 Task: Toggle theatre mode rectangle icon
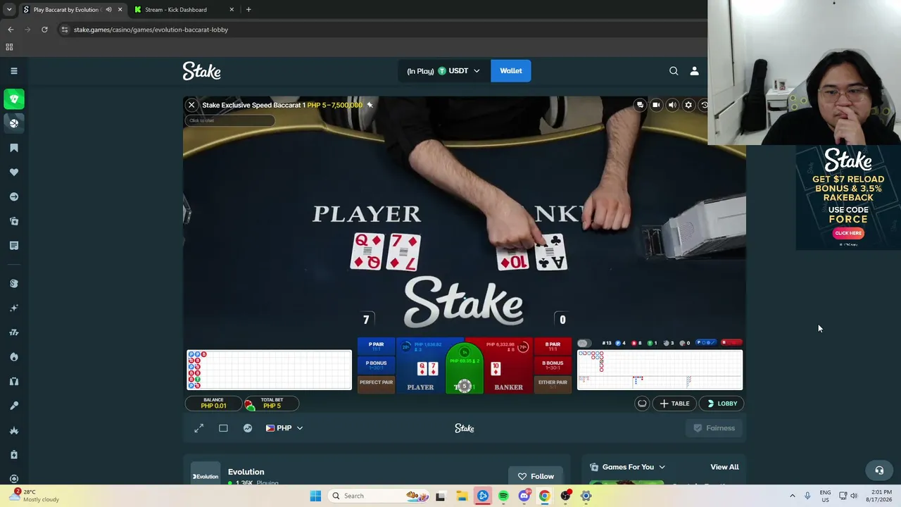coord(223,428)
